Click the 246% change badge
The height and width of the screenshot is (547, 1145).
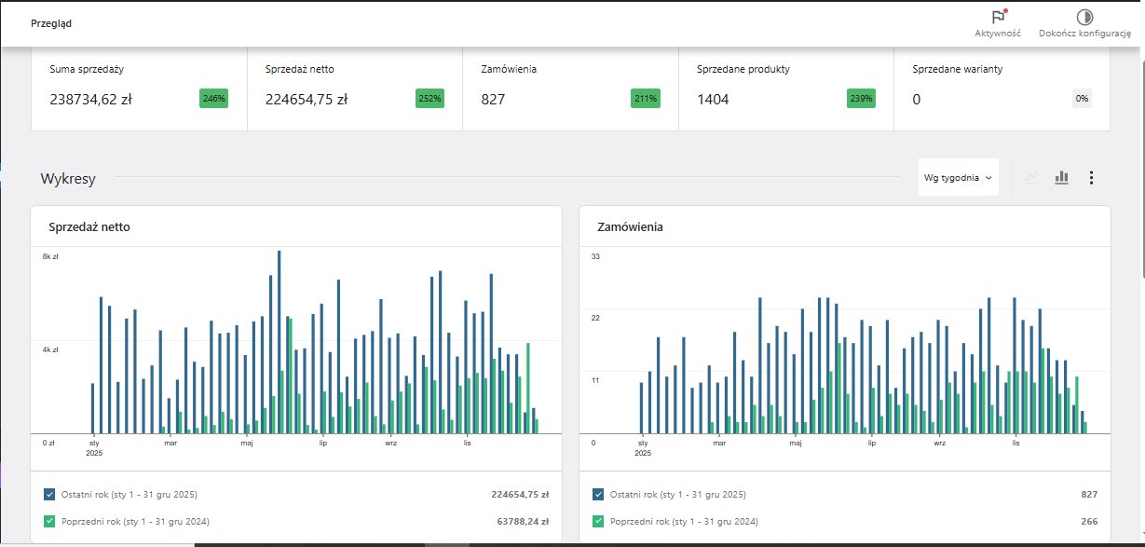coord(213,98)
